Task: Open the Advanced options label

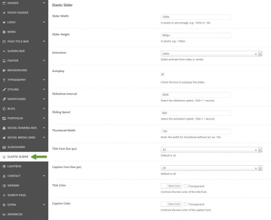Action: tap(15, 215)
